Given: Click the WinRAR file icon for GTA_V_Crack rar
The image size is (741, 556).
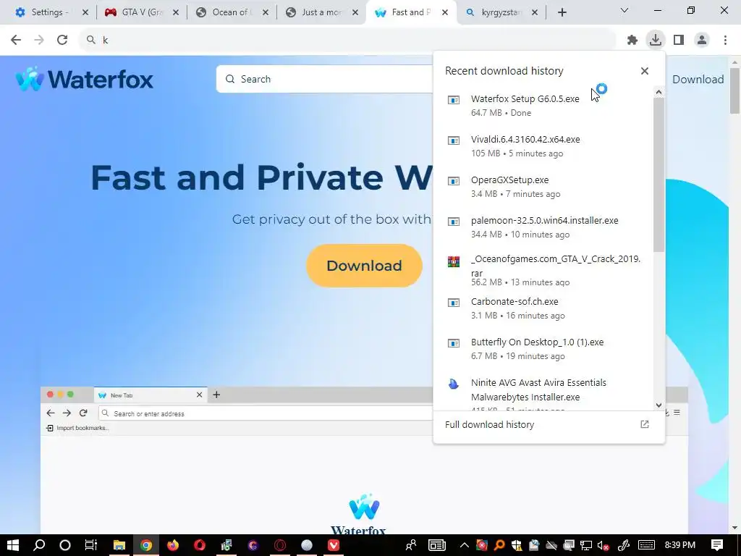Looking at the screenshot, I should [x=454, y=261].
